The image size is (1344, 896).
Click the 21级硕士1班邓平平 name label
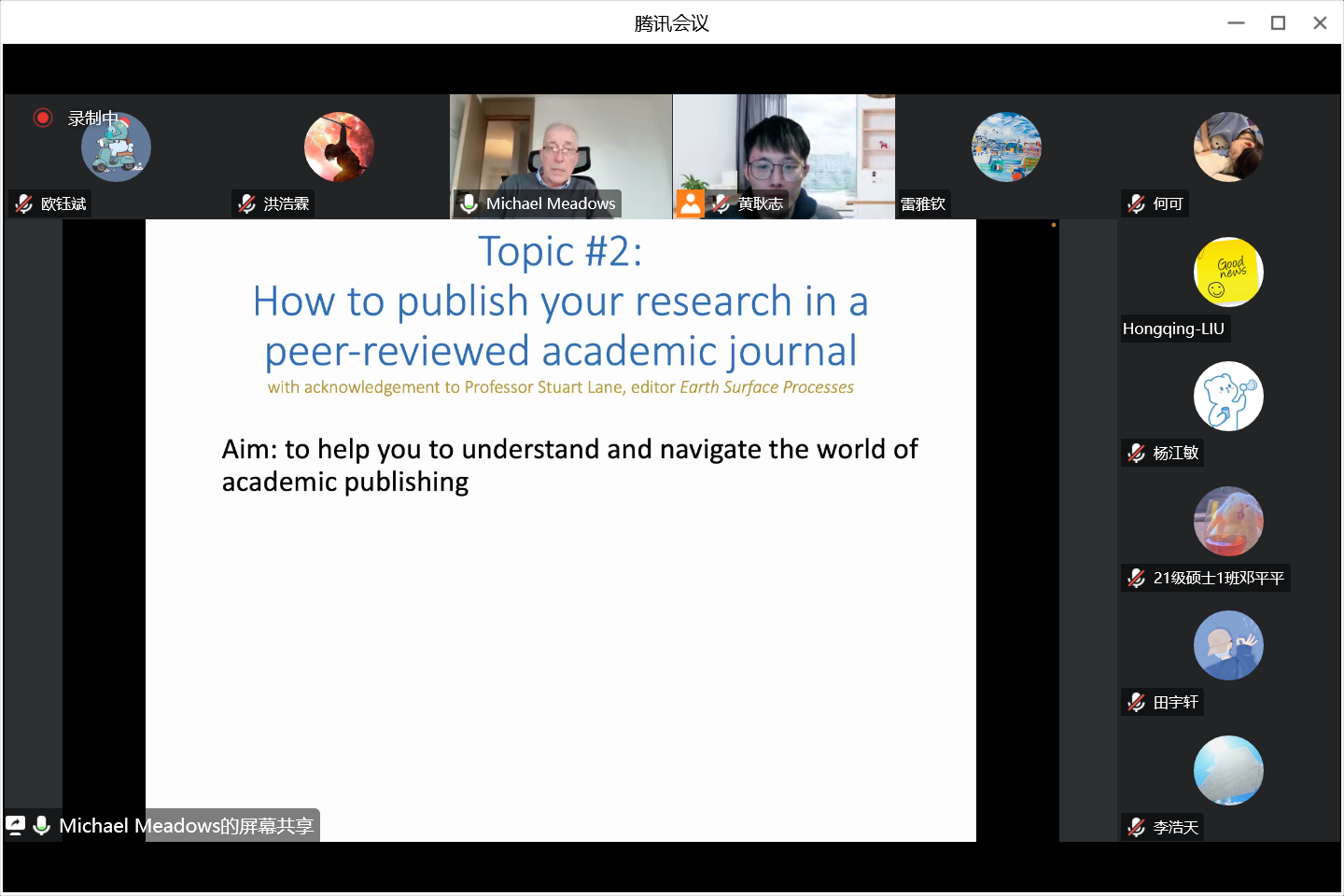1217,578
